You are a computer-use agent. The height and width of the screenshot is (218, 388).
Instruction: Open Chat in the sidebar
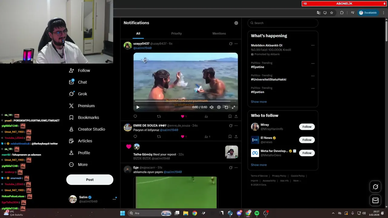pyautogui.click(x=78, y=82)
